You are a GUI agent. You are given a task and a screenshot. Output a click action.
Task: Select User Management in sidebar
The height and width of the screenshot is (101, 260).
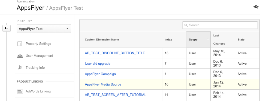click(x=39, y=56)
